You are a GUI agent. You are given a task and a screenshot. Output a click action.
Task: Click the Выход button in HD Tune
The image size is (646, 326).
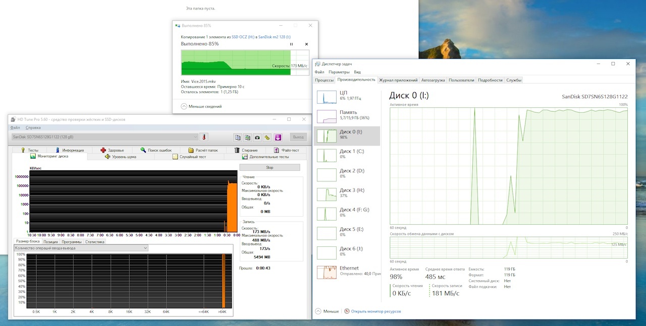click(x=298, y=137)
